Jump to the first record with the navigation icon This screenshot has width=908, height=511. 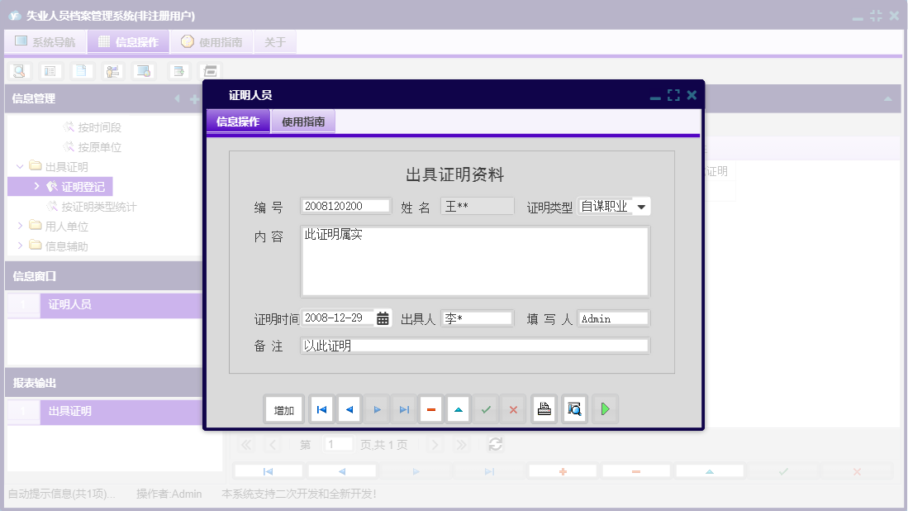point(321,408)
